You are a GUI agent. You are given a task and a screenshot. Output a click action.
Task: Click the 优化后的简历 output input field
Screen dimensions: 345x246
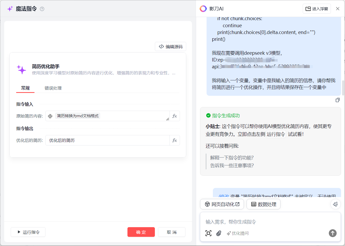pyautogui.click(x=108, y=140)
